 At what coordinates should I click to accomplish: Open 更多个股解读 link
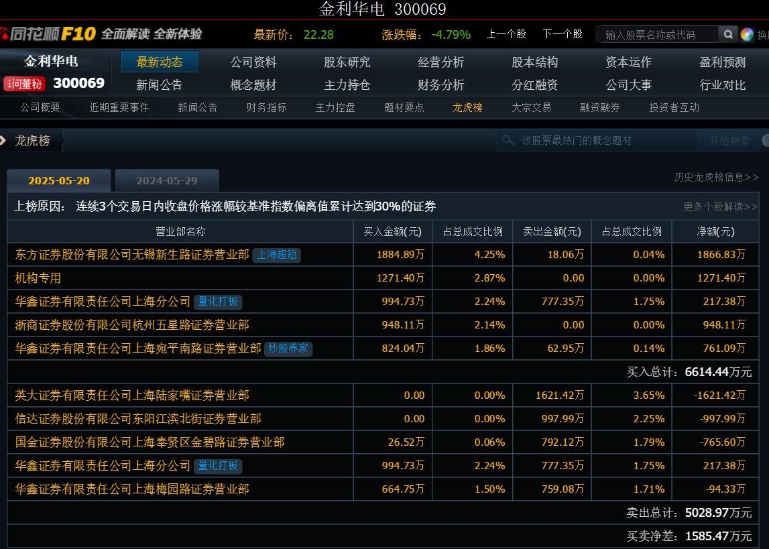pyautogui.click(x=721, y=206)
